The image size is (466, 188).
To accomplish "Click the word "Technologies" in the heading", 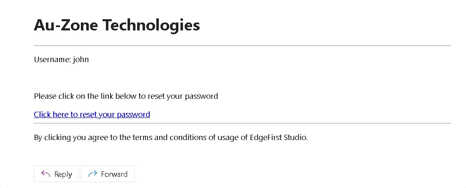I will click(x=151, y=25).
